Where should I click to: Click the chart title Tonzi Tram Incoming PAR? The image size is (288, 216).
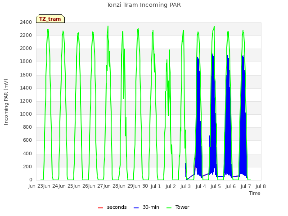tap(144, 5)
